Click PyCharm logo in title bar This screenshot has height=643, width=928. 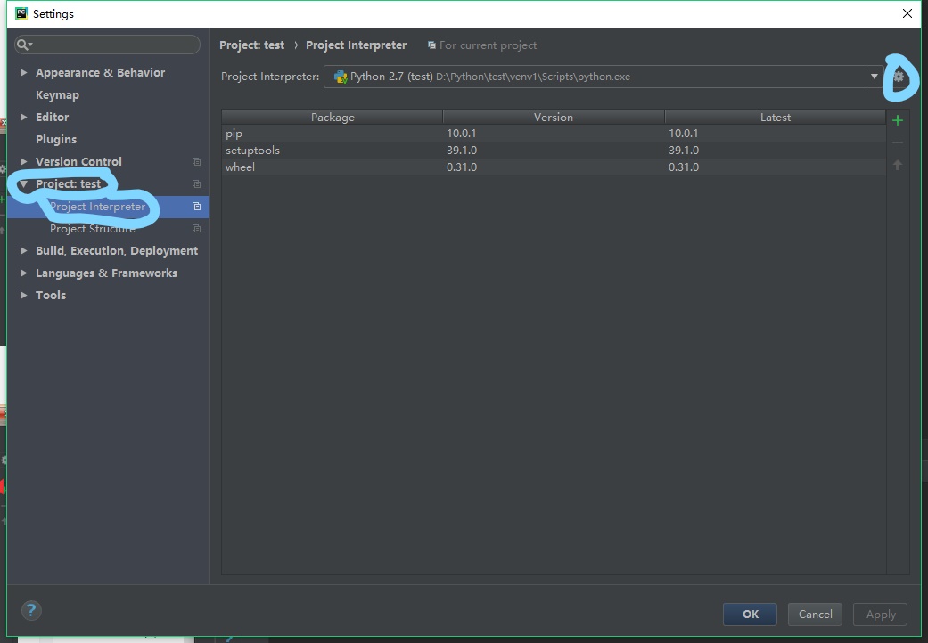(21, 13)
